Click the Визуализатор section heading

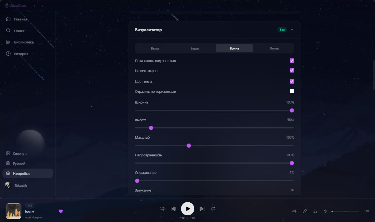pos(148,30)
